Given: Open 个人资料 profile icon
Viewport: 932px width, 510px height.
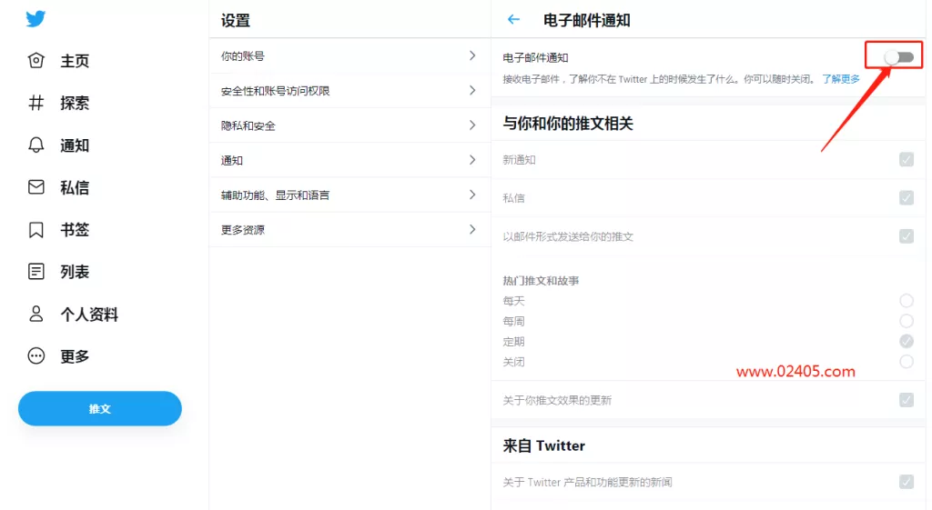Looking at the screenshot, I should pos(35,314).
